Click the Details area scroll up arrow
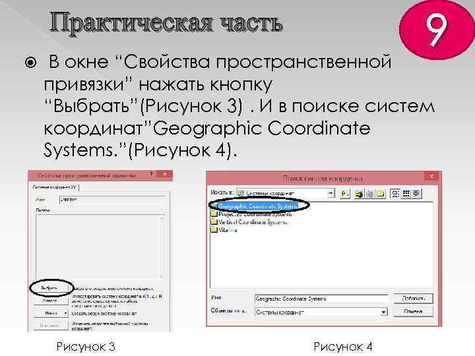This screenshot has height=356, width=475. (x=162, y=218)
